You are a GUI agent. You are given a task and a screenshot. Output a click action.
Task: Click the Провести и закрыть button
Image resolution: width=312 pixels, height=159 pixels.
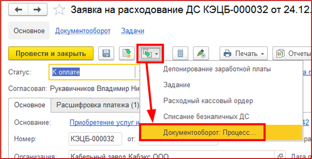click(x=51, y=53)
